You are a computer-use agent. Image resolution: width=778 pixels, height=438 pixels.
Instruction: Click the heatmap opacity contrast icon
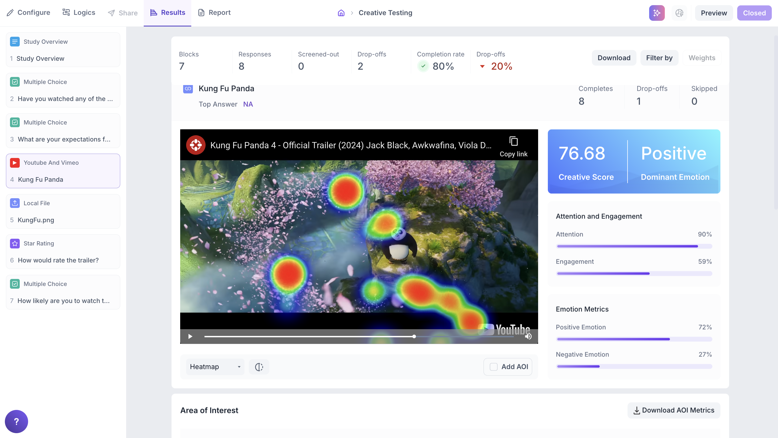coord(259,367)
